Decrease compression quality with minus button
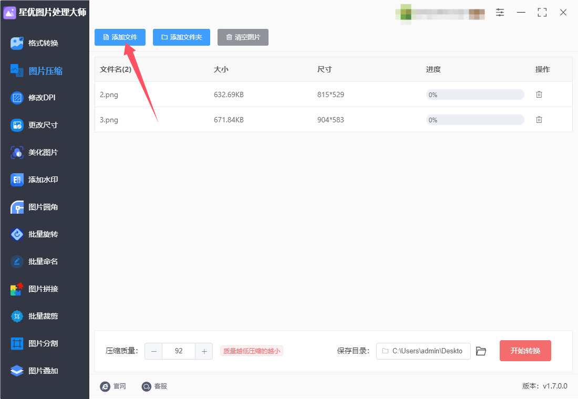Image resolution: width=578 pixels, height=399 pixels. pos(154,351)
